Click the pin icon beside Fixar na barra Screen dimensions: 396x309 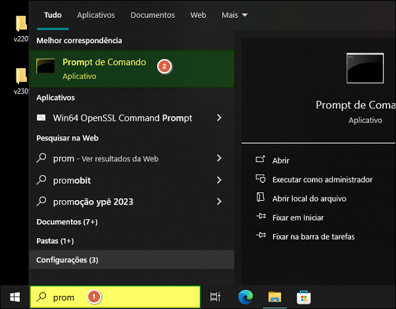[x=260, y=236]
